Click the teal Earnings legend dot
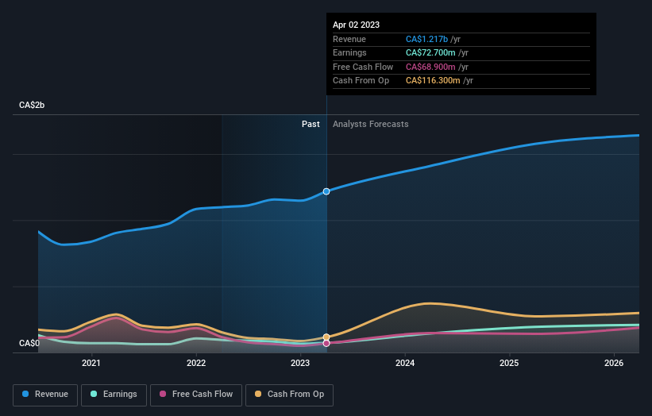Viewport: 652px width, 416px height. tap(94, 394)
